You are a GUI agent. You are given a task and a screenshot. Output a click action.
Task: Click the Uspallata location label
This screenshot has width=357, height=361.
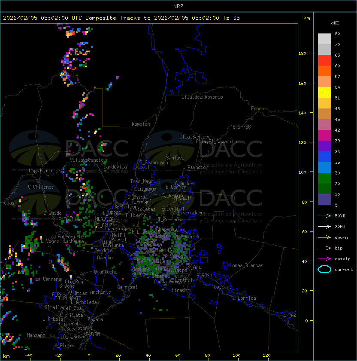[41, 171]
